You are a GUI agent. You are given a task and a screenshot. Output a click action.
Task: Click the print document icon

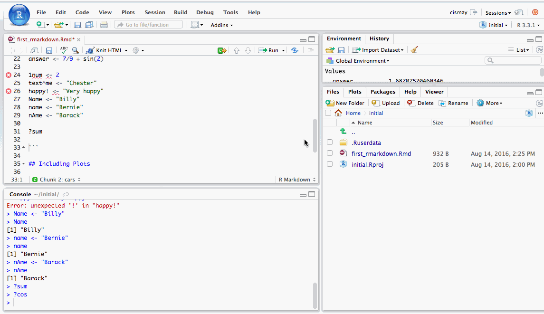pyautogui.click(x=104, y=25)
